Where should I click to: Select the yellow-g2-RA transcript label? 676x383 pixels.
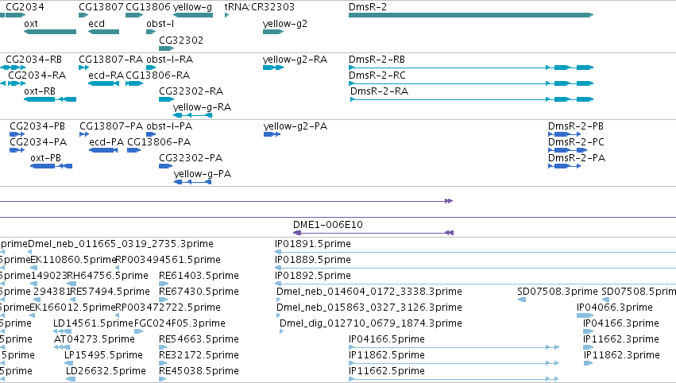(295, 60)
